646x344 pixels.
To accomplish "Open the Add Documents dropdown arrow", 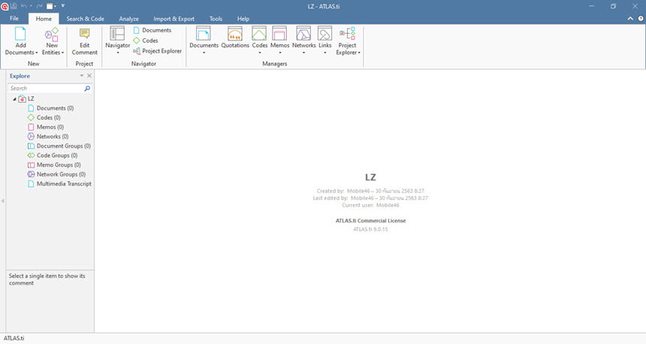I will [37, 53].
